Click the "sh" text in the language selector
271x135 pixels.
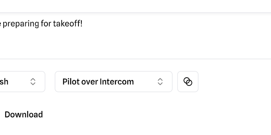click(4, 82)
